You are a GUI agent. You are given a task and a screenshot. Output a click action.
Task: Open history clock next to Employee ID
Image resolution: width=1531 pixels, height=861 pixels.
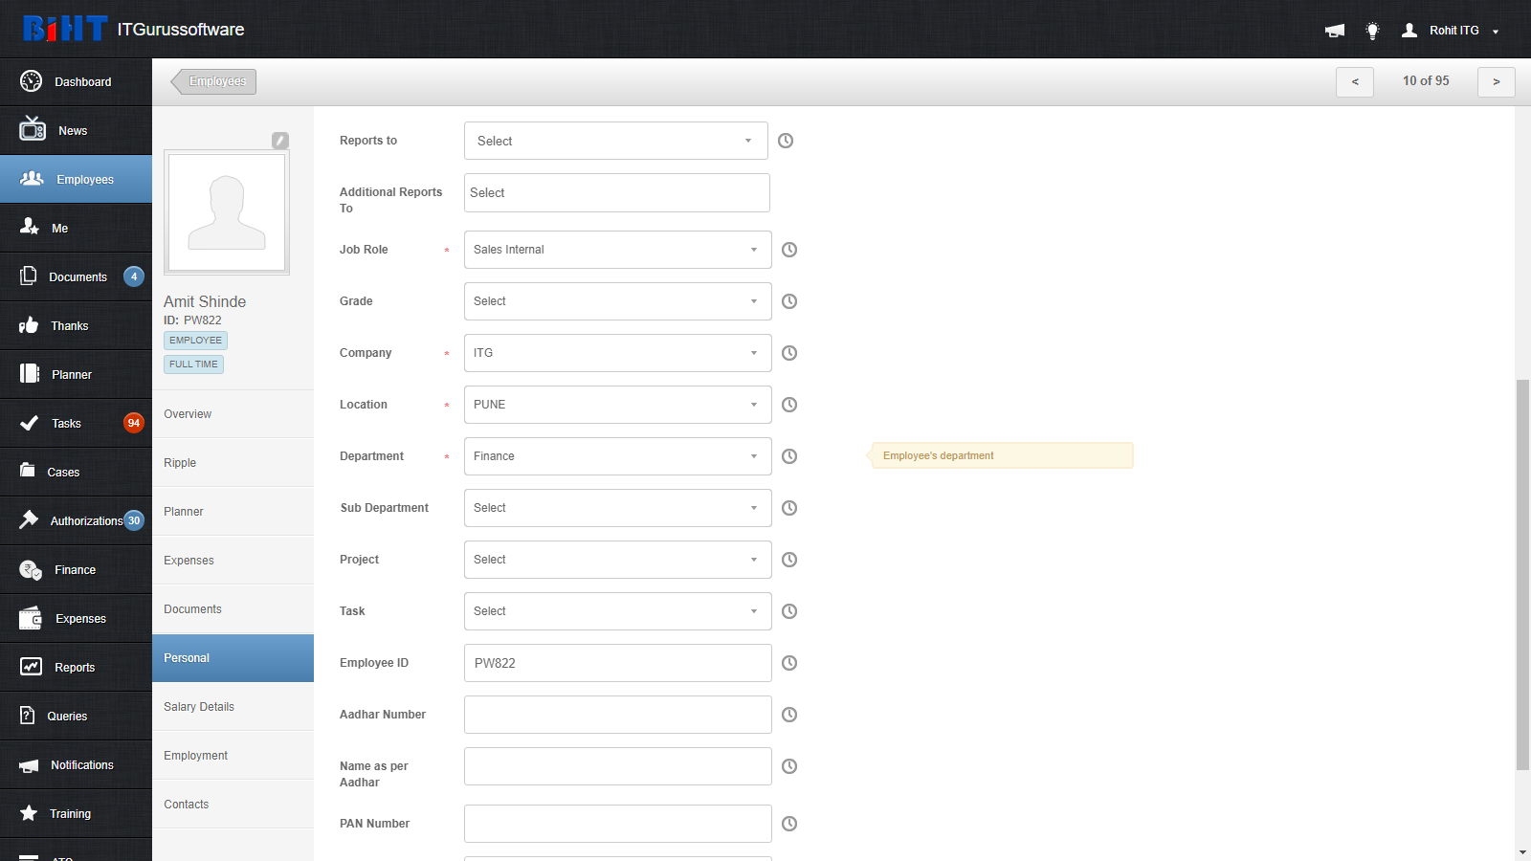[789, 663]
